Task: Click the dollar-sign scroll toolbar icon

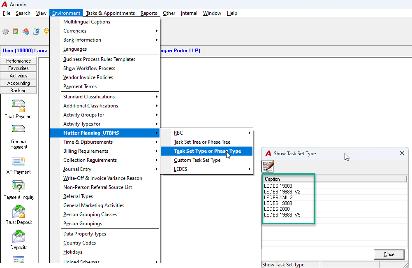Action: (x=36, y=31)
